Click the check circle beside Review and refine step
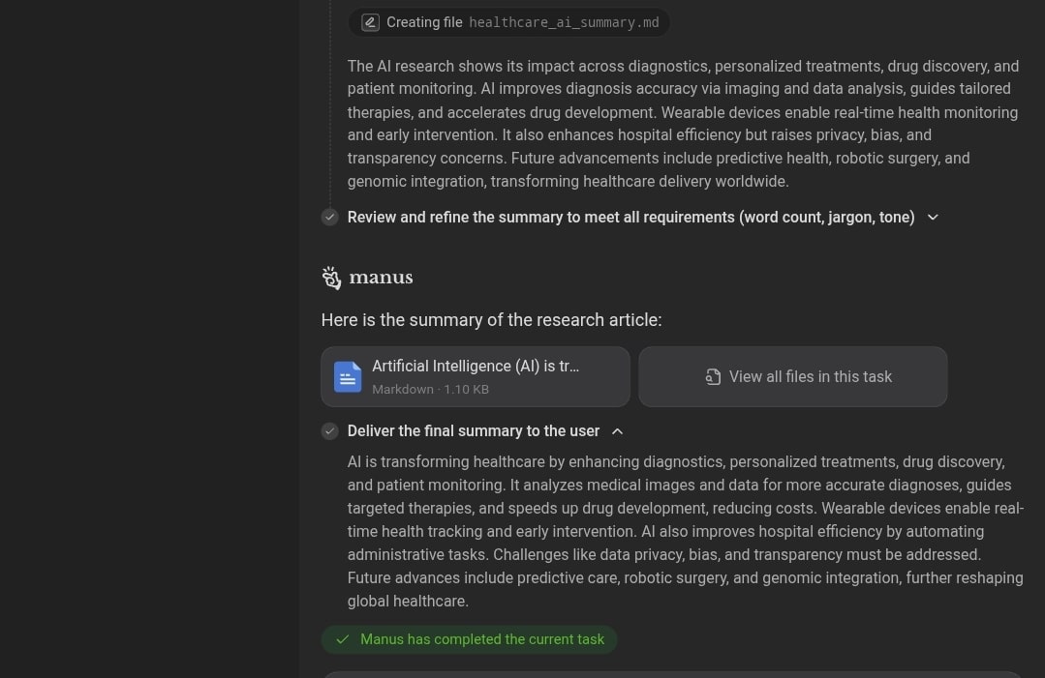Viewport: 1045px width, 678px height. 330,217
